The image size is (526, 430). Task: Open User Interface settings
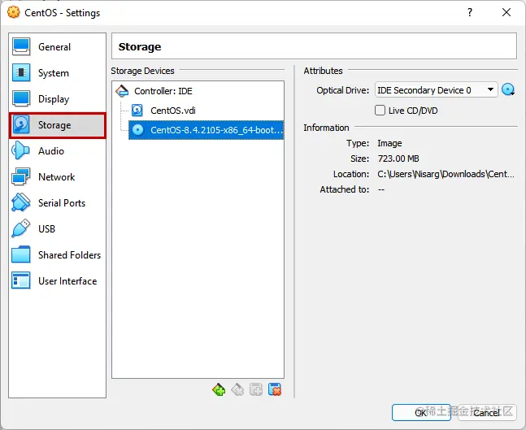coord(58,280)
